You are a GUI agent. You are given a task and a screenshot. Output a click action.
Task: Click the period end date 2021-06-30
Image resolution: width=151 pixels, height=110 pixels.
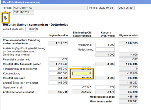click(126, 8)
